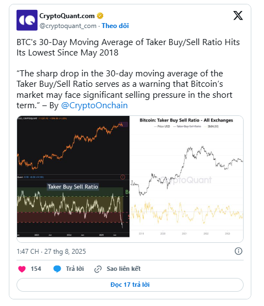Screen dimensions: 264x306
Task: Open the info icon next to the timestamp
Action: click(238, 251)
